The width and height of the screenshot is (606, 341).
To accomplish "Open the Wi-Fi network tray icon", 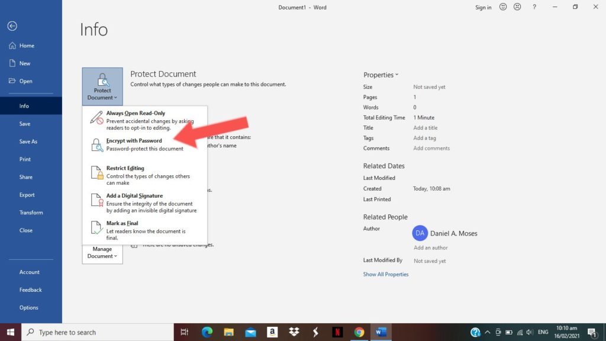I will pyautogui.click(x=520, y=332).
